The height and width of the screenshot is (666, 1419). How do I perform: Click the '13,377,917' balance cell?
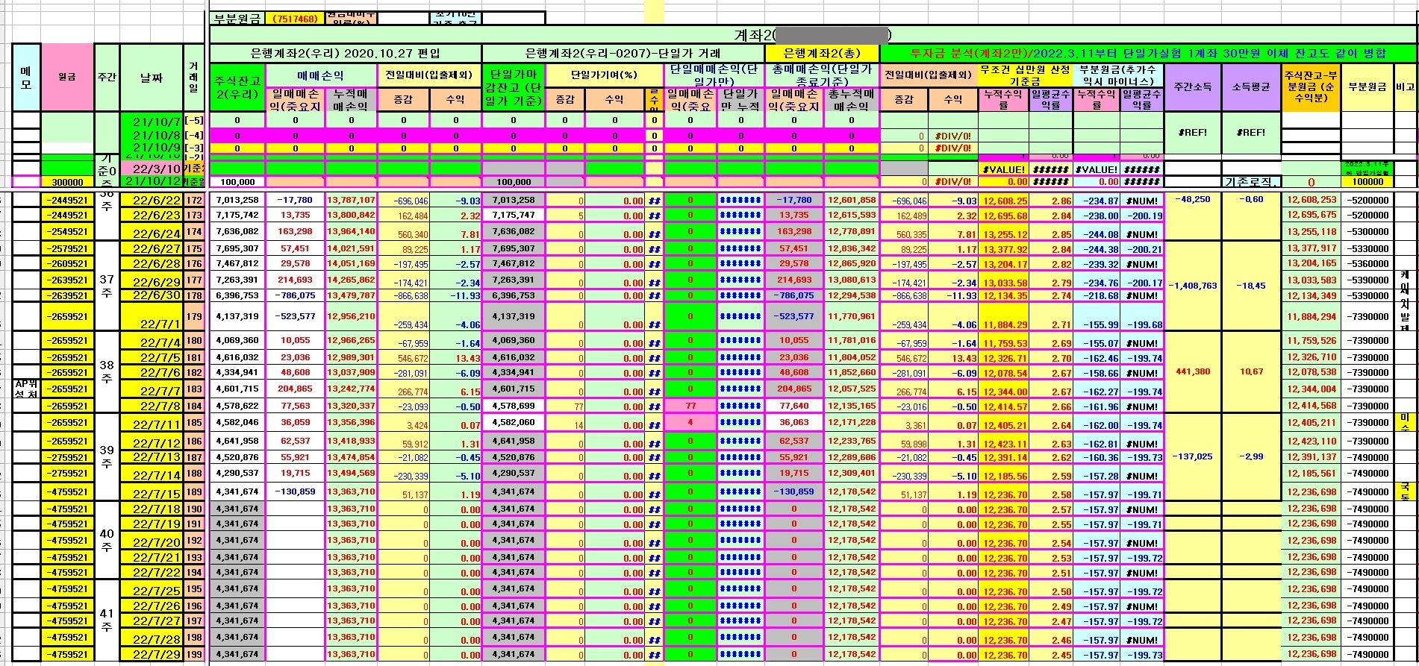pyautogui.click(x=1312, y=248)
